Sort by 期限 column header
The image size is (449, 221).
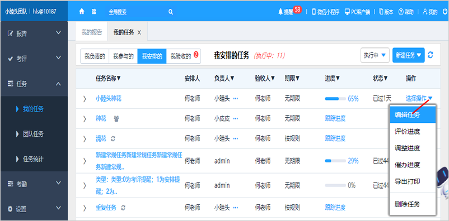tap(292, 78)
